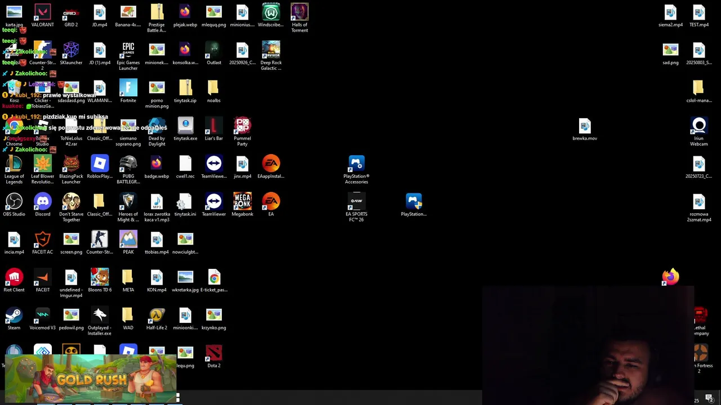This screenshot has width=721, height=405.
Task: Open the sad.png image
Action: (670, 53)
